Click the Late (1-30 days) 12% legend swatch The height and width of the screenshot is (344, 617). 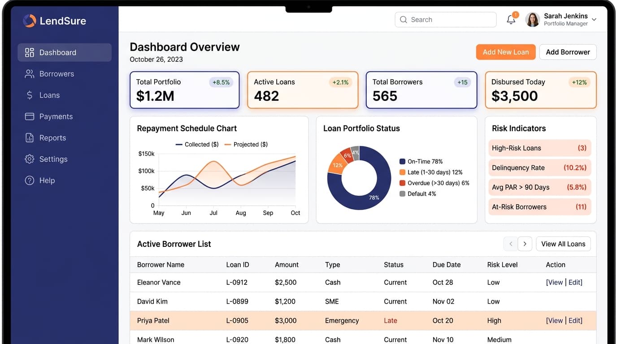[402, 172]
